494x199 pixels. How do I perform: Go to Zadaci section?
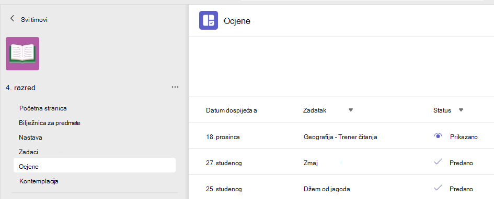click(28, 152)
